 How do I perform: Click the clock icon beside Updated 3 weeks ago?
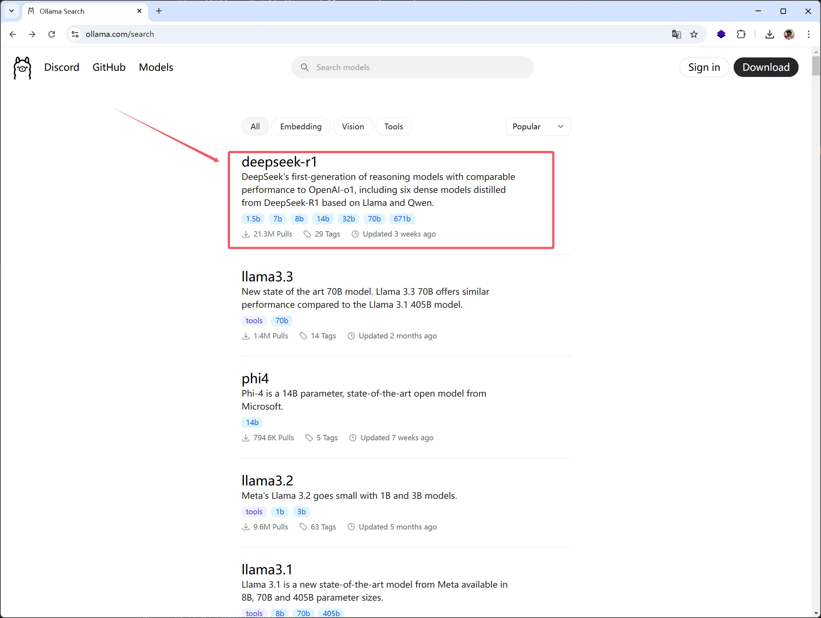point(355,234)
